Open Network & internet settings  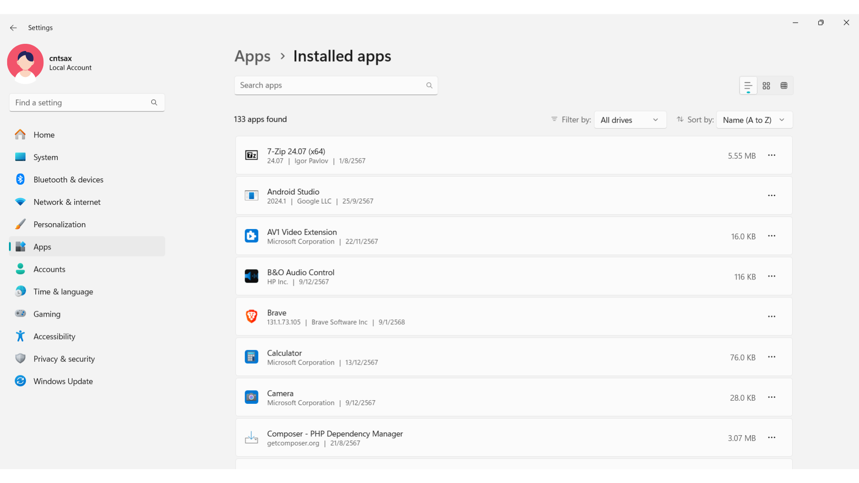point(87,202)
